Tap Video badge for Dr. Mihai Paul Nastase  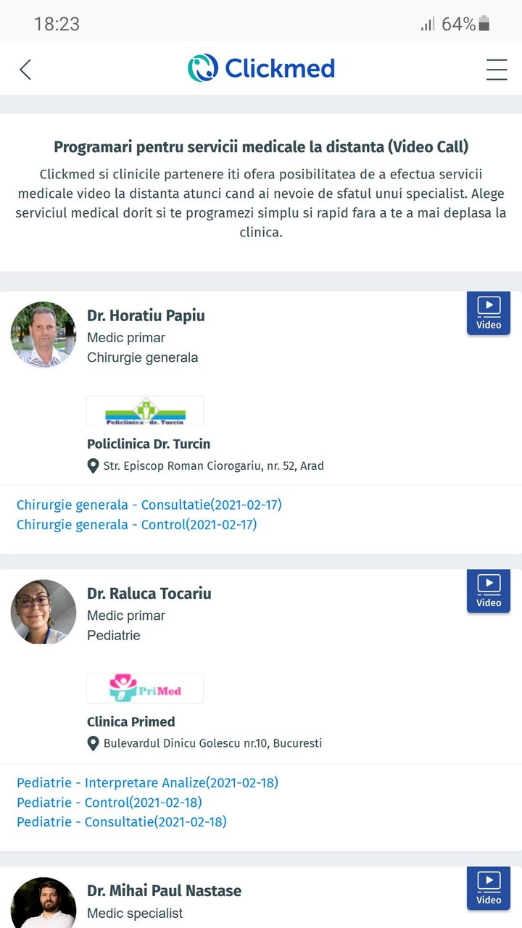[x=489, y=888]
